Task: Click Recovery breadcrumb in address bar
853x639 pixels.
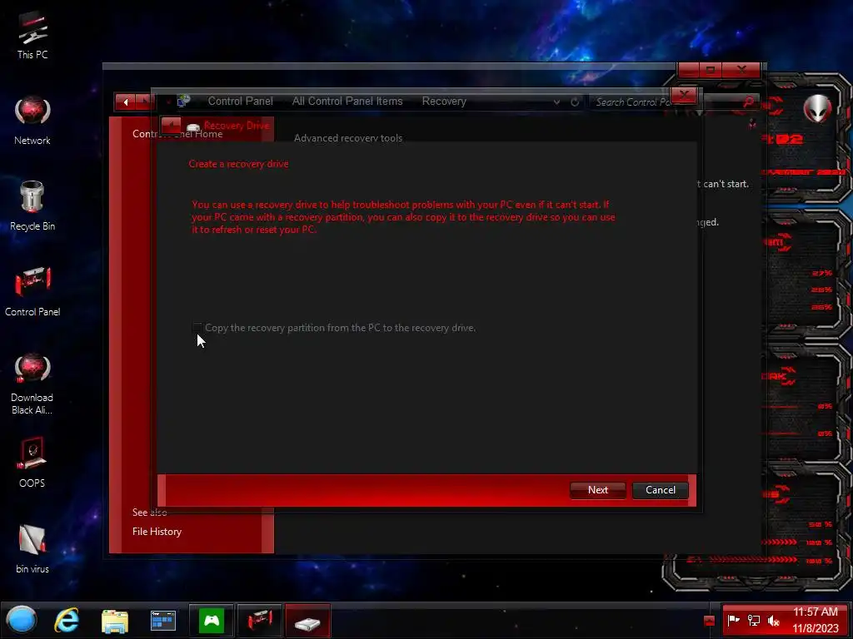Action: 444,101
